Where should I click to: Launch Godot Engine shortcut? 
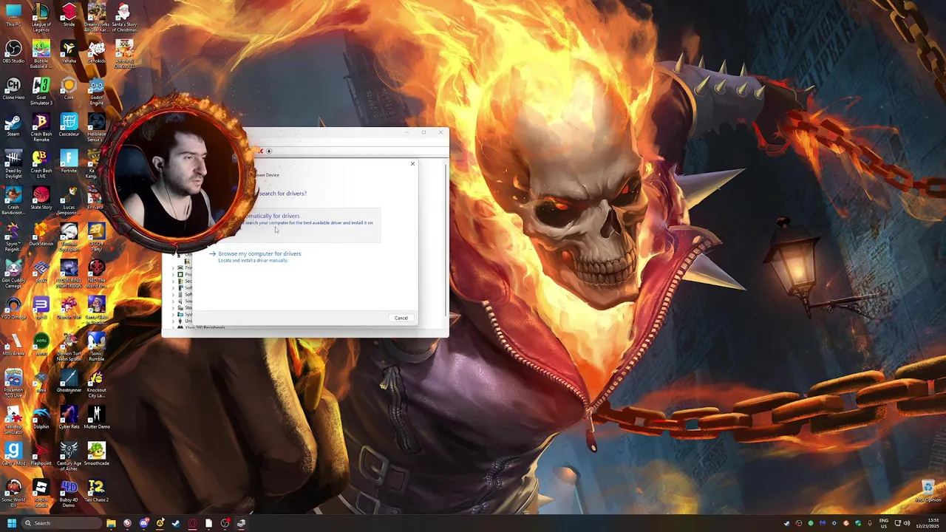(x=97, y=91)
